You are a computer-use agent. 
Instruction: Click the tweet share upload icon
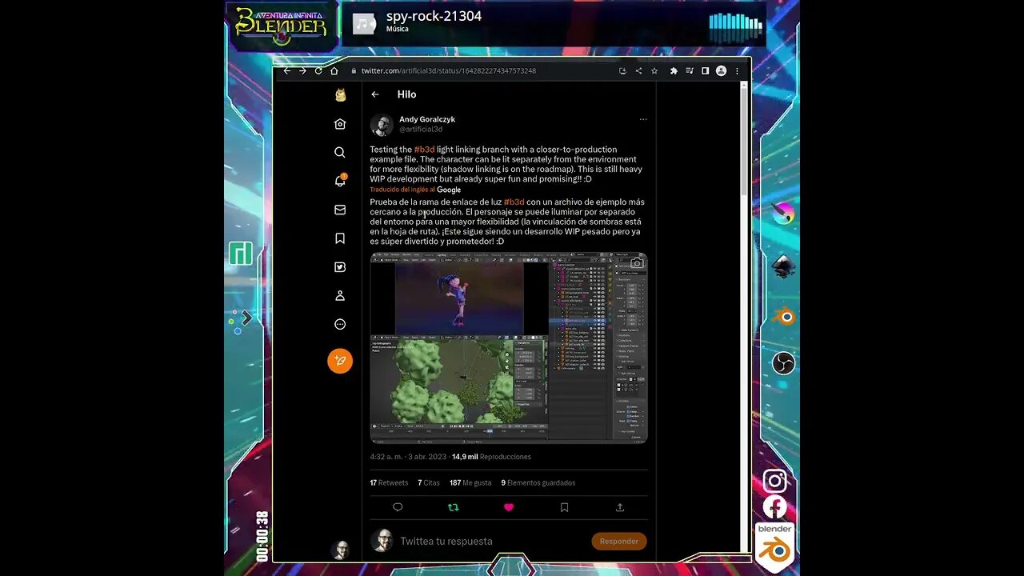point(620,507)
